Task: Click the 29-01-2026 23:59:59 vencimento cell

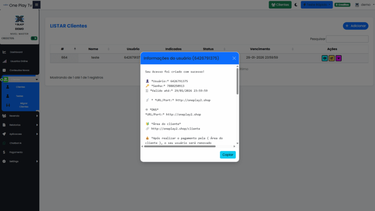Action: (x=262, y=58)
